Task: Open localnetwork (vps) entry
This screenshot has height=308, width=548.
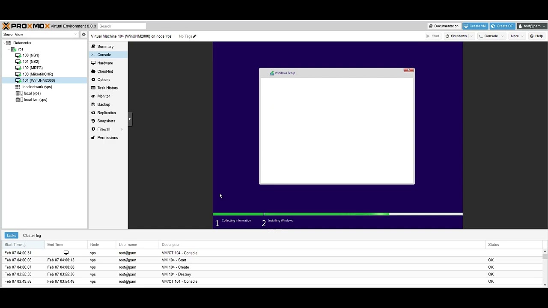Action: click(x=37, y=87)
